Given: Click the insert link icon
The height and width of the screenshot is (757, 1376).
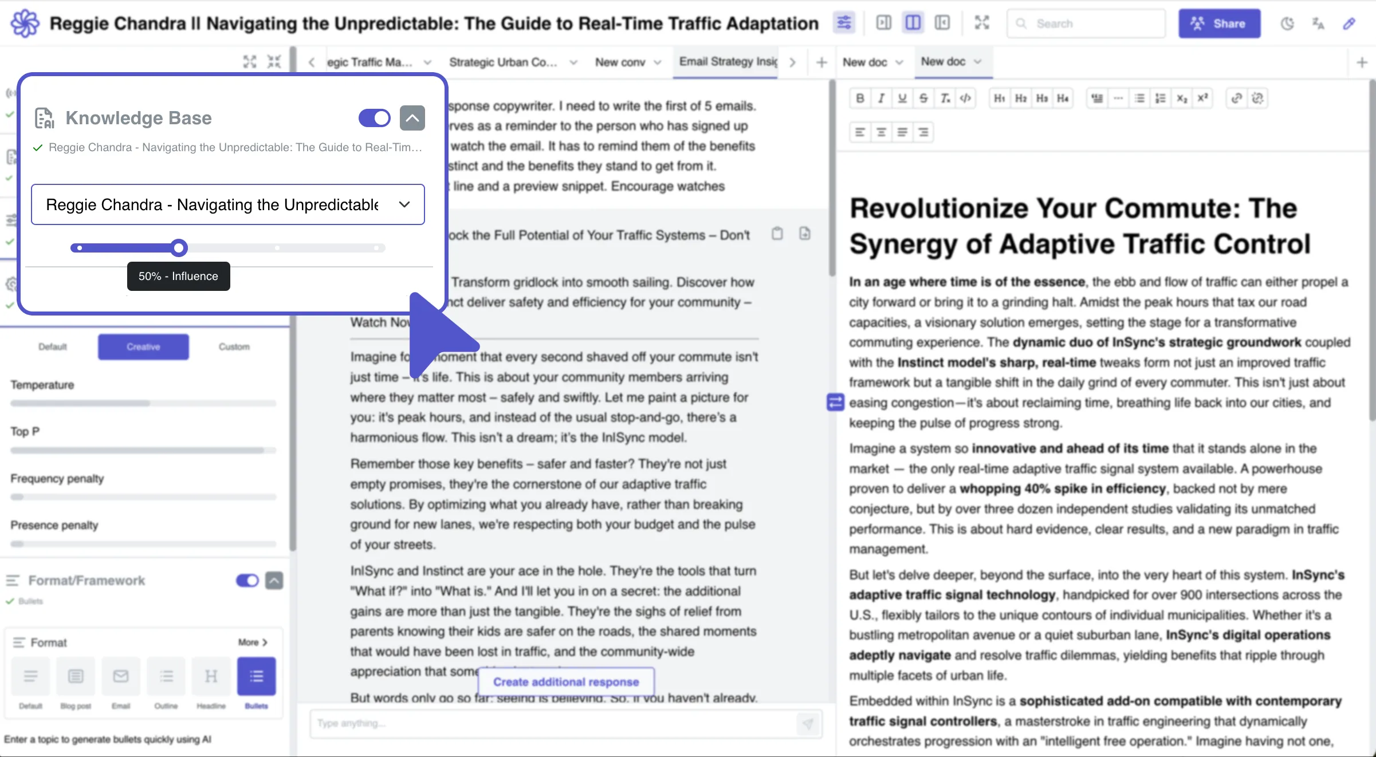Looking at the screenshot, I should 1236,98.
